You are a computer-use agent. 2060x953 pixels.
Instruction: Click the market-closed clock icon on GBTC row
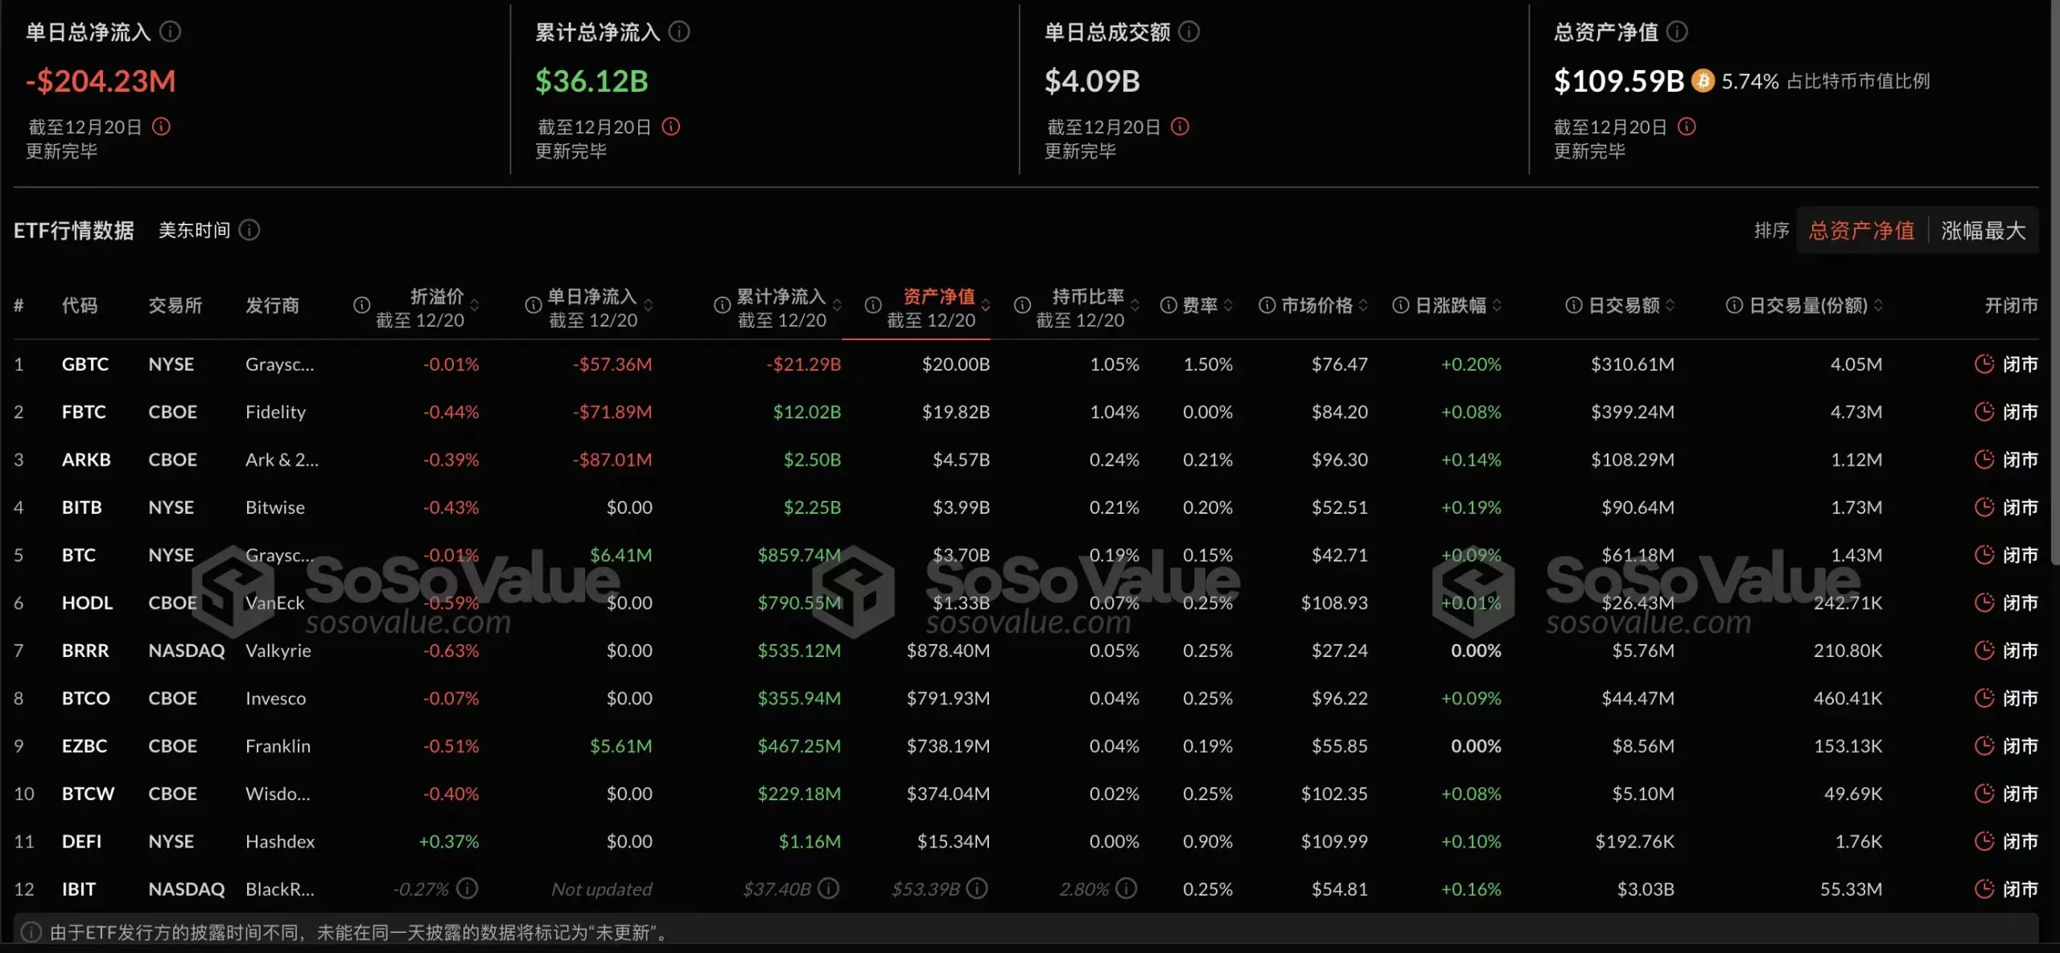tap(1983, 364)
